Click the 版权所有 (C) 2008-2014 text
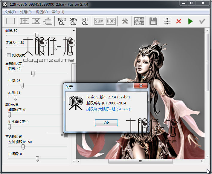The width and height of the screenshot is (212, 174). tap(106, 103)
